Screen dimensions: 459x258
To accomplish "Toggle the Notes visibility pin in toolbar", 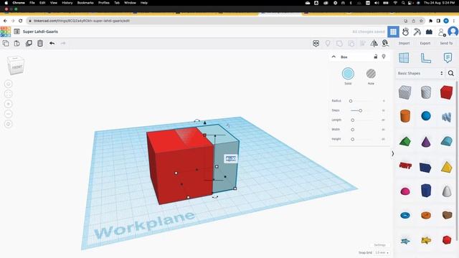I will (328, 44).
